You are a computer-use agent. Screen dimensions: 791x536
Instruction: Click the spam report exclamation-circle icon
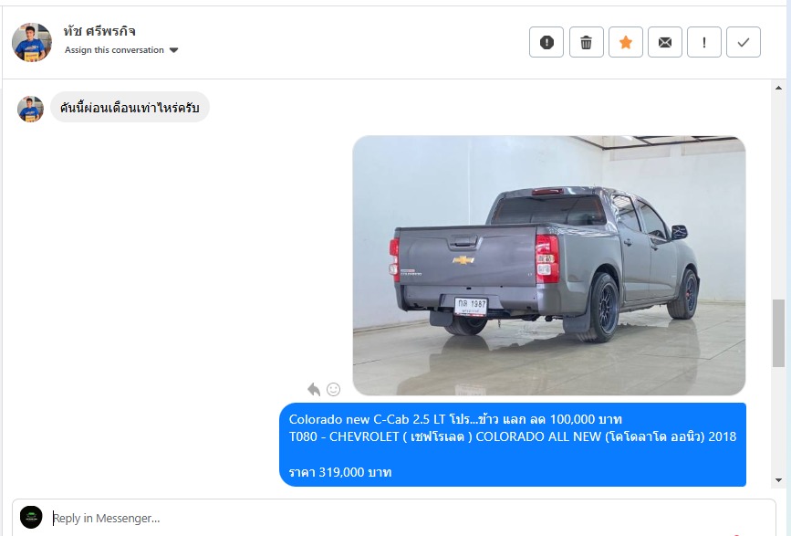pos(546,42)
